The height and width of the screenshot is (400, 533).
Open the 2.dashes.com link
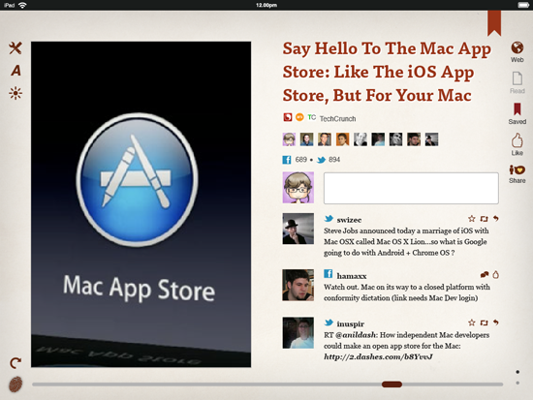point(378,356)
